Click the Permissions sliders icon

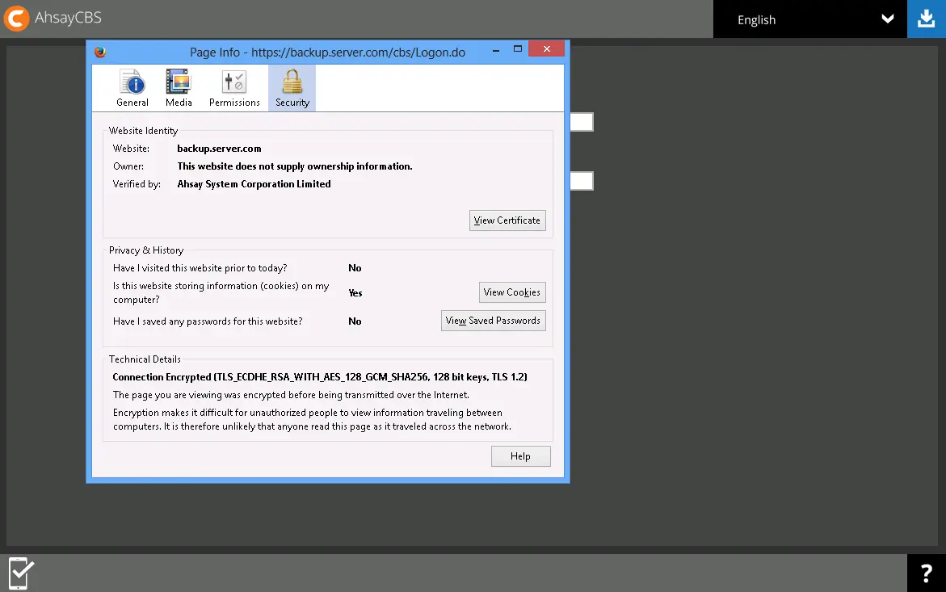233,81
